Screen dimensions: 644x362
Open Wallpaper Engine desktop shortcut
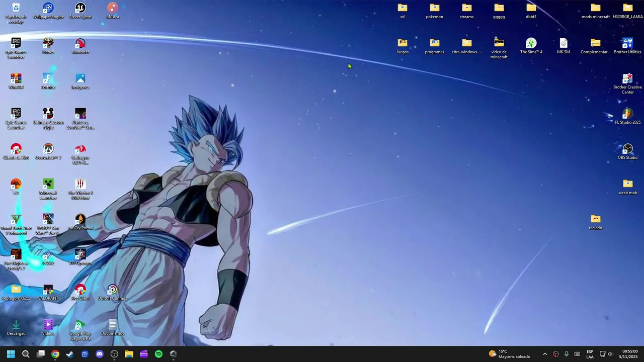click(x=48, y=11)
